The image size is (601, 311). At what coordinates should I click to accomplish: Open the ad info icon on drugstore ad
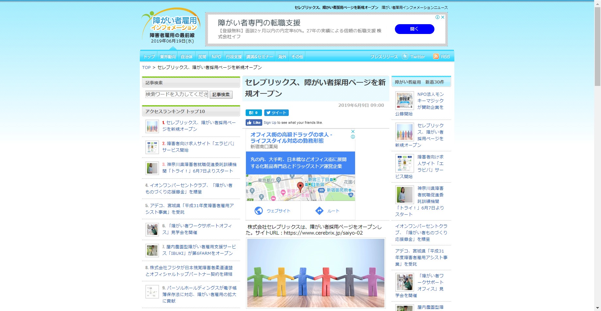pyautogui.click(x=353, y=137)
